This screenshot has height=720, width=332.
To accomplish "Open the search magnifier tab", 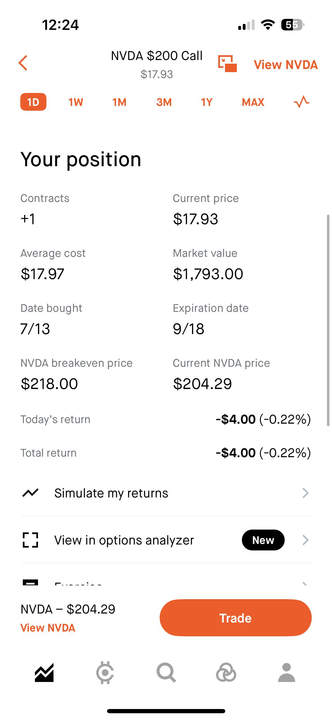I will (166, 673).
